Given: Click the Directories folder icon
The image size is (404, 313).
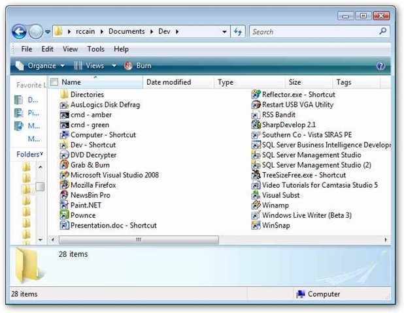Looking at the screenshot, I should [x=64, y=95].
